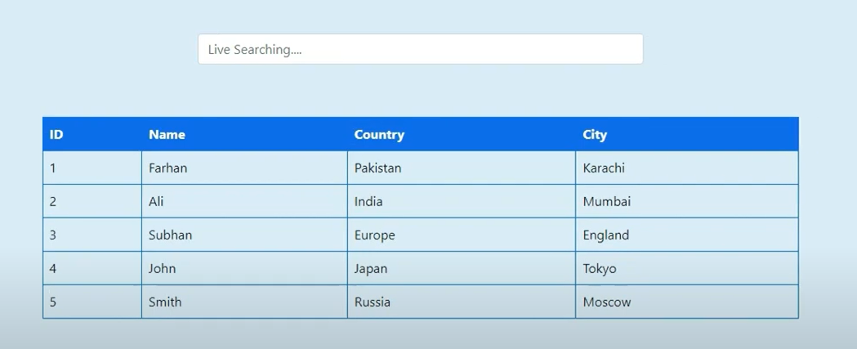
Task: Select the Country column header
Action: (462, 134)
